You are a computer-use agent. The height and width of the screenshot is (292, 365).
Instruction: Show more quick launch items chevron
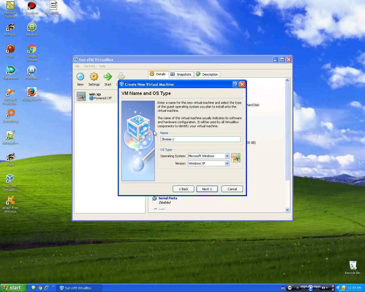(53, 287)
